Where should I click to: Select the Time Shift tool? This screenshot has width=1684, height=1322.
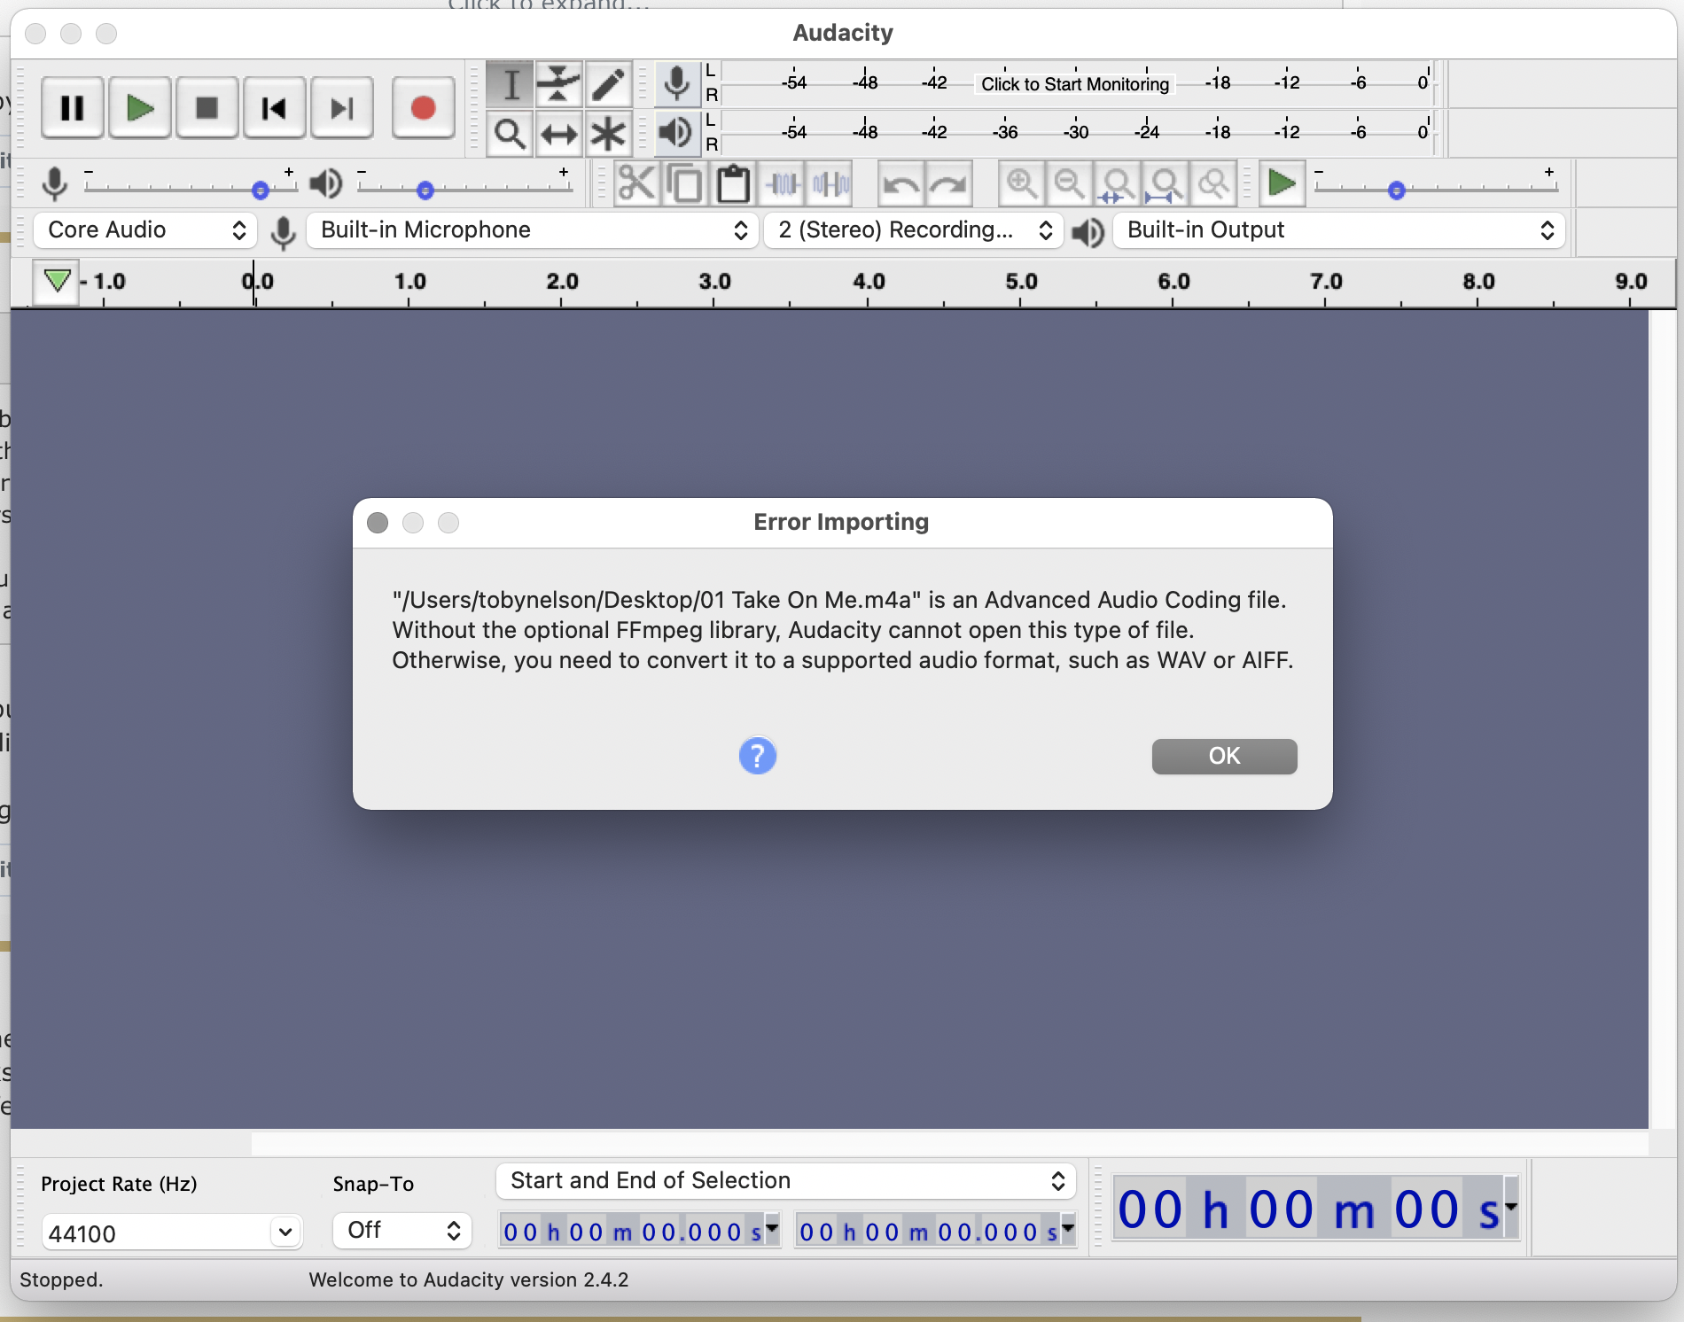coord(558,134)
